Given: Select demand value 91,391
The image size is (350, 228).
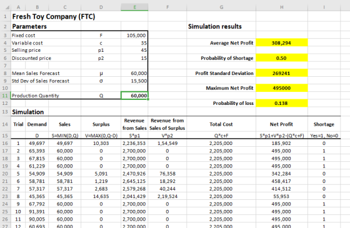Looking at the screenshot, I should [37, 212].
